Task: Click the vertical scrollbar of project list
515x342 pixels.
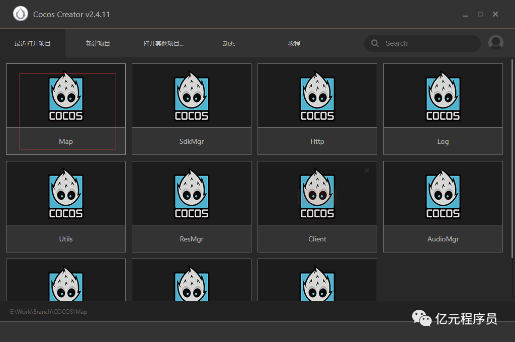Action: tap(511, 159)
